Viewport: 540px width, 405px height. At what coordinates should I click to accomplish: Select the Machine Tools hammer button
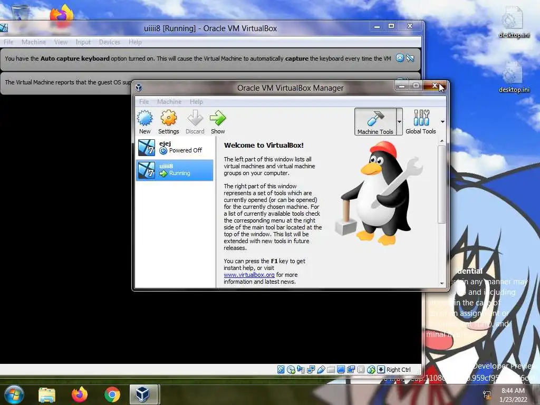tap(375, 122)
